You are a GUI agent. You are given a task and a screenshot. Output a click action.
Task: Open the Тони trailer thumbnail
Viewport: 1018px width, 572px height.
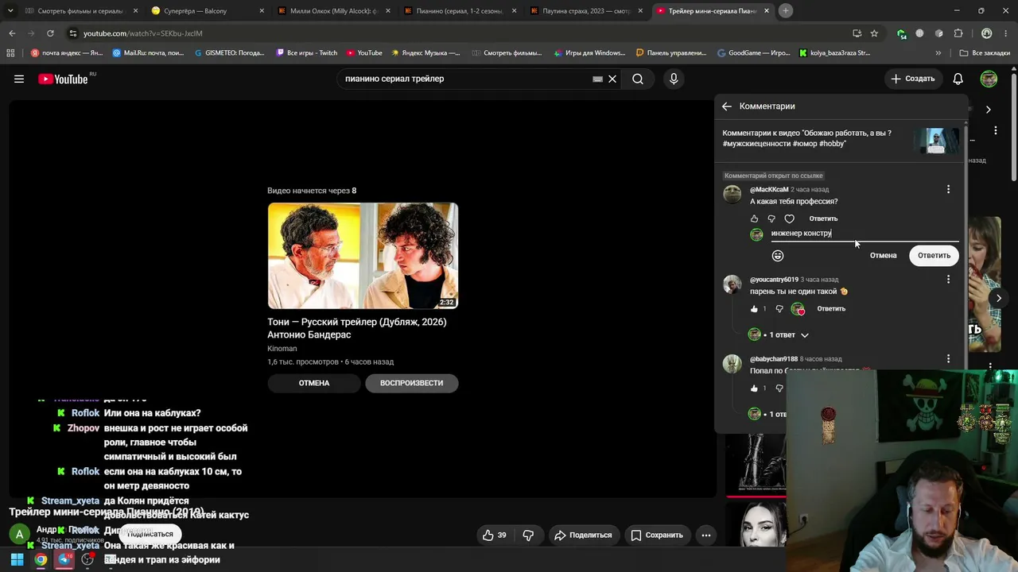(x=363, y=255)
